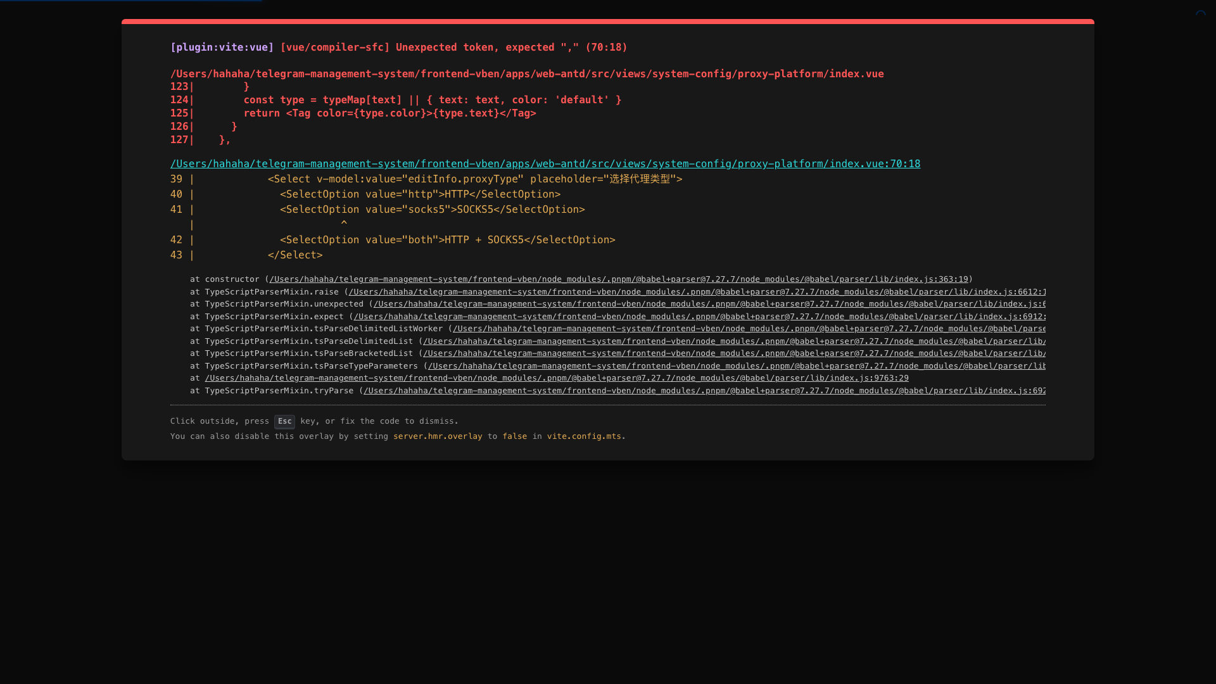Open the anonymous index.js:9763:29 stack link
The width and height of the screenshot is (1216, 684).
click(556, 378)
